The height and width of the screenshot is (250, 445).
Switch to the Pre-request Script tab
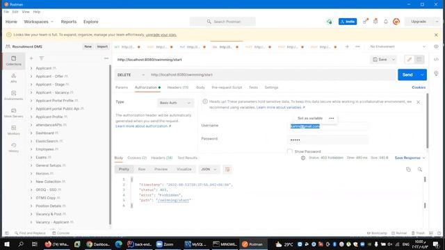227,87
